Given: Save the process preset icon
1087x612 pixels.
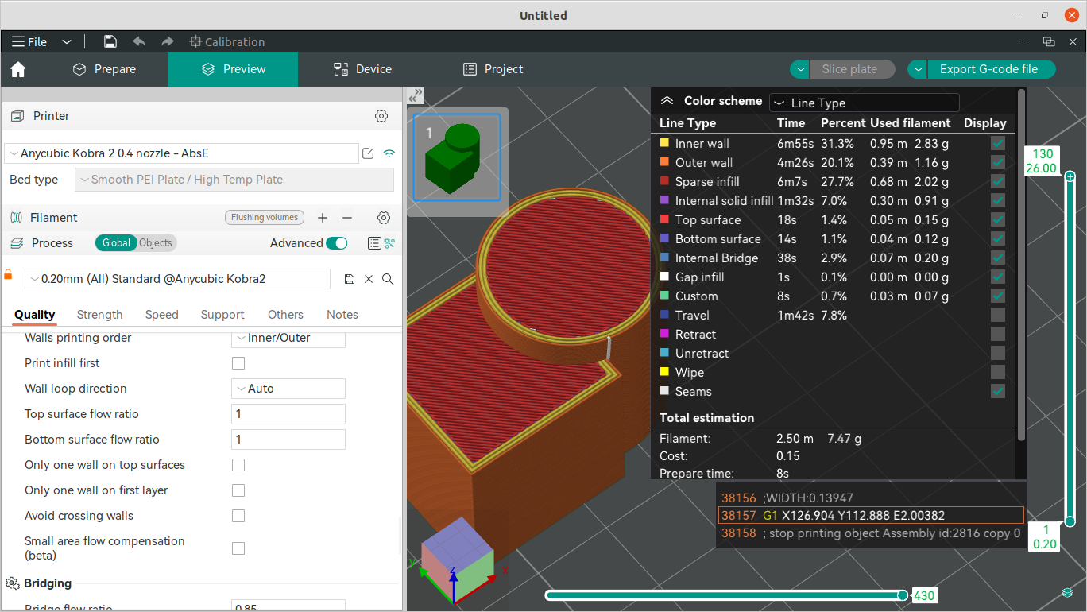Looking at the screenshot, I should pyautogui.click(x=349, y=279).
